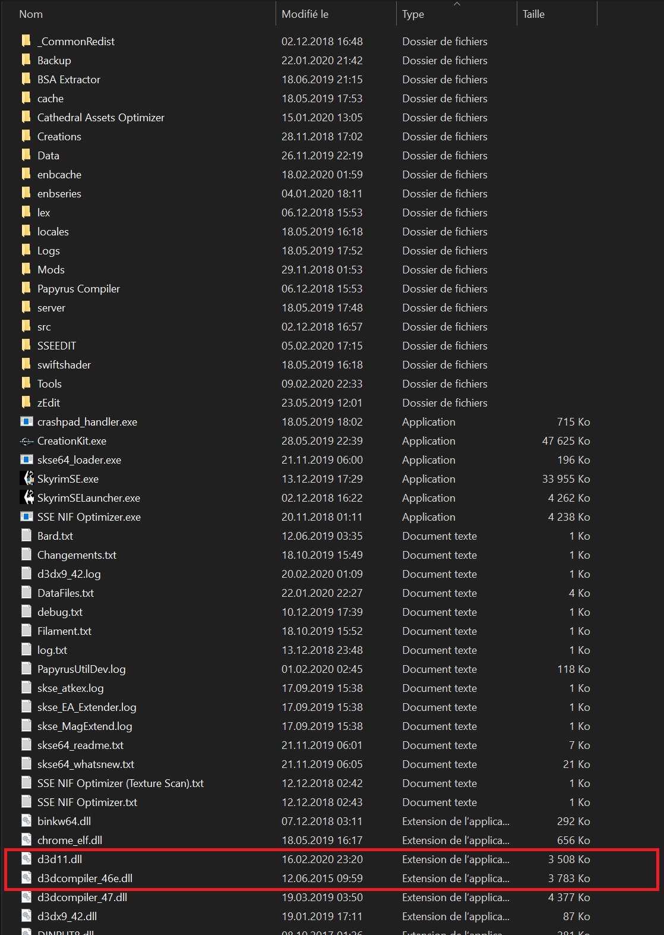Image resolution: width=664 pixels, height=935 pixels.
Task: Click the SSE NIF Optimizer.exe icon
Action: pos(26,517)
